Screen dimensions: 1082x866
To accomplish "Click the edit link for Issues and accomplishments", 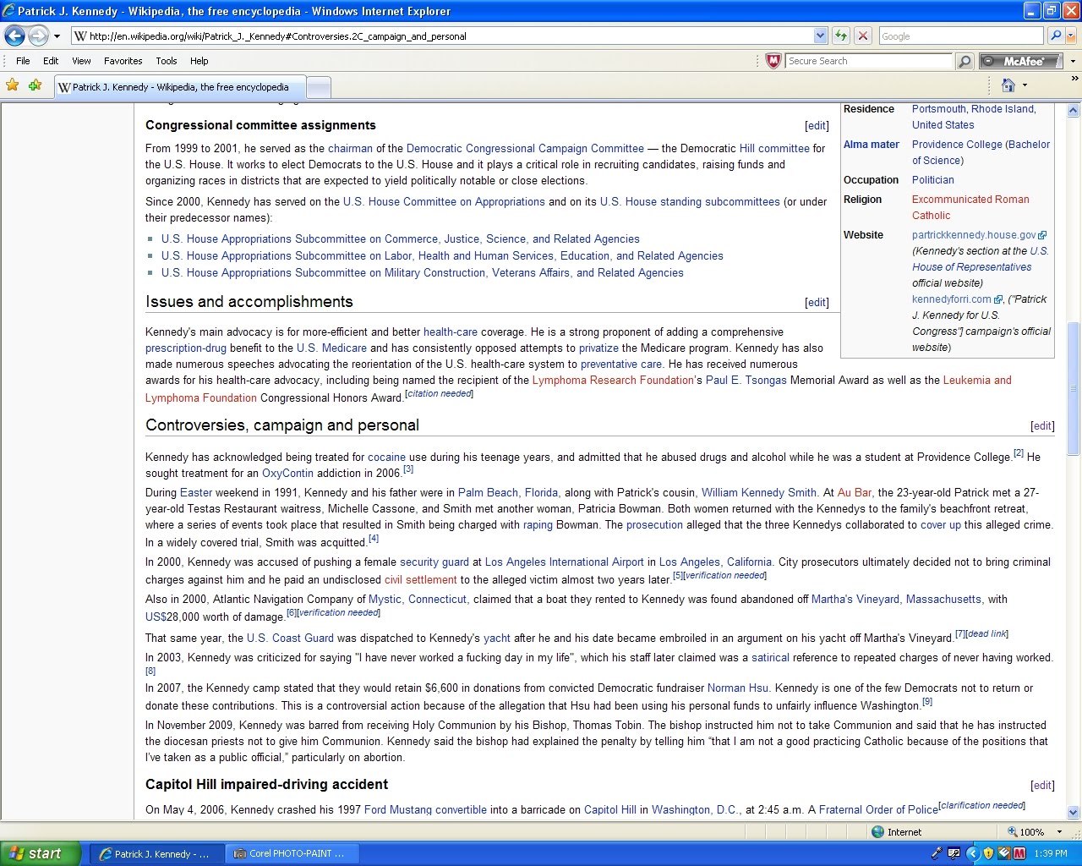I will pyautogui.click(x=817, y=303).
